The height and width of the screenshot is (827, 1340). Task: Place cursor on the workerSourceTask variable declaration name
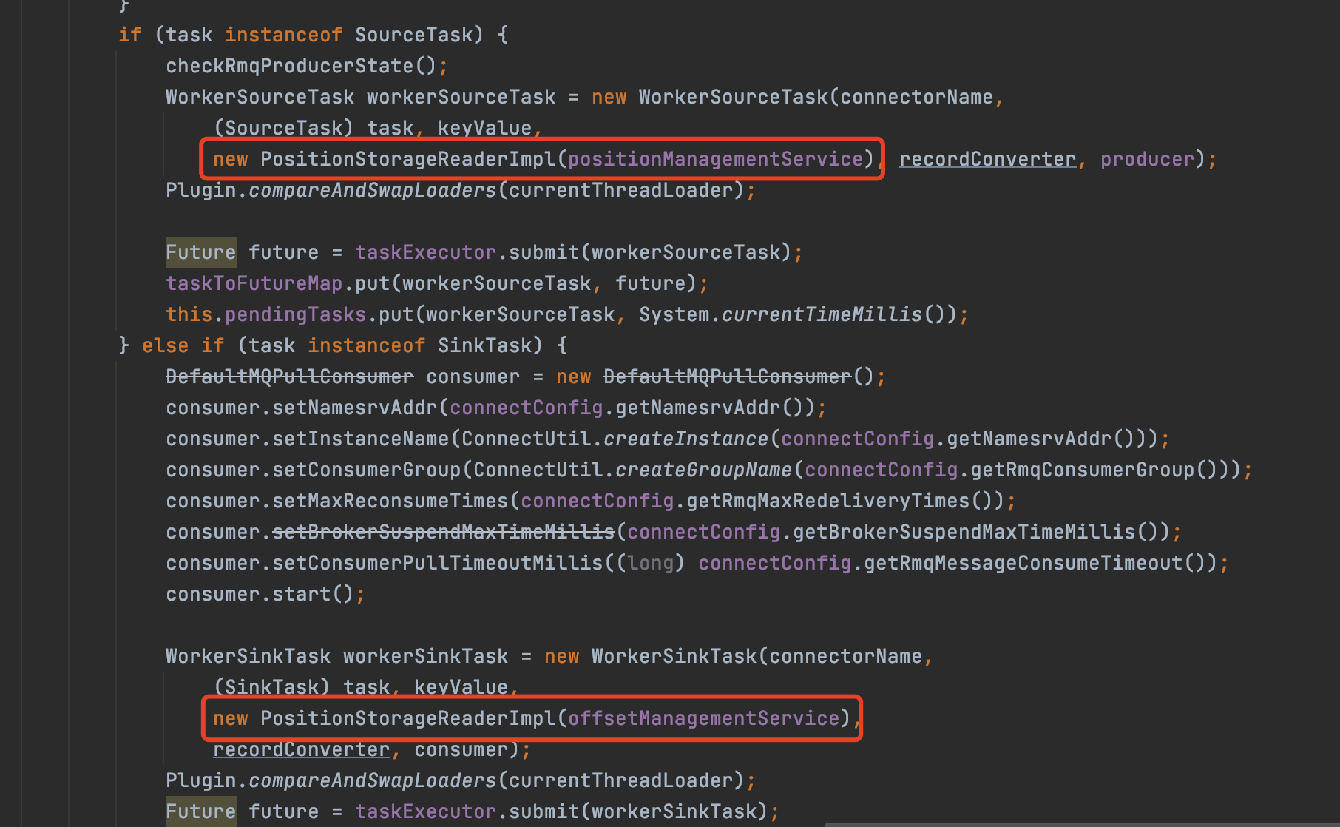point(461,97)
